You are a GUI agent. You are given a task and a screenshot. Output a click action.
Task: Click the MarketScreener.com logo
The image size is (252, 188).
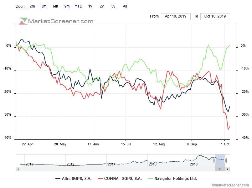point(56,21)
